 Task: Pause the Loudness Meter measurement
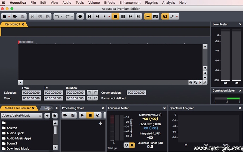tap(132, 145)
